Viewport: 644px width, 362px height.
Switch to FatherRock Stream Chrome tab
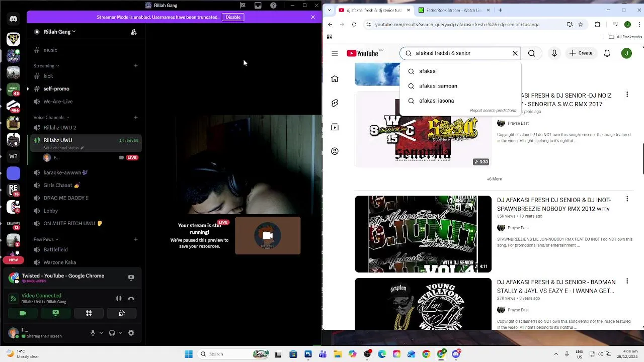point(454,10)
